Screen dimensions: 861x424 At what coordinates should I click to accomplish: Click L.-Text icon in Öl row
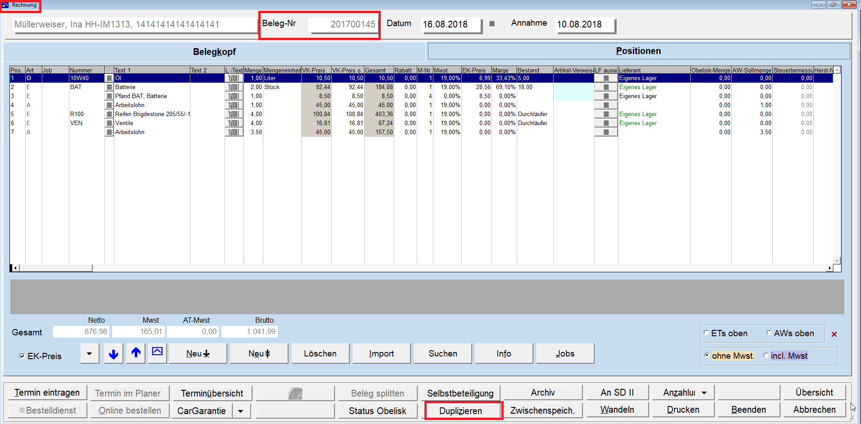tap(234, 78)
